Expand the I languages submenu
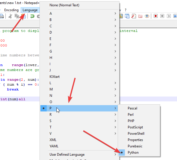177x160 pixels. coord(80,64)
